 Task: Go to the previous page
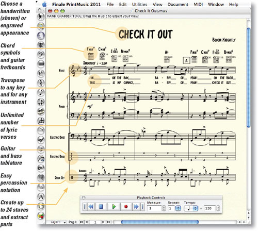pos(87,222)
